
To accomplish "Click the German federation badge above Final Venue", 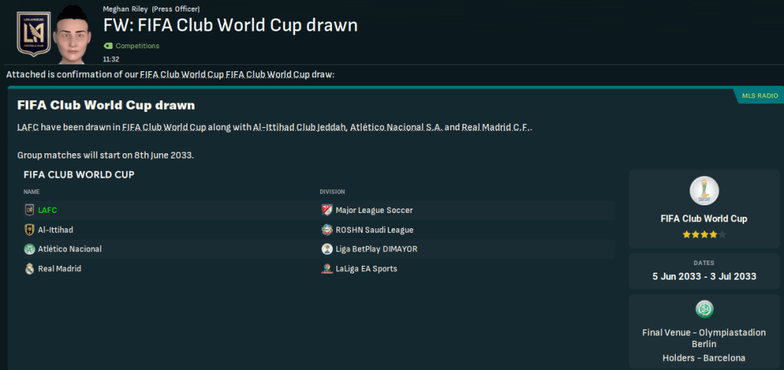I will 704,309.
